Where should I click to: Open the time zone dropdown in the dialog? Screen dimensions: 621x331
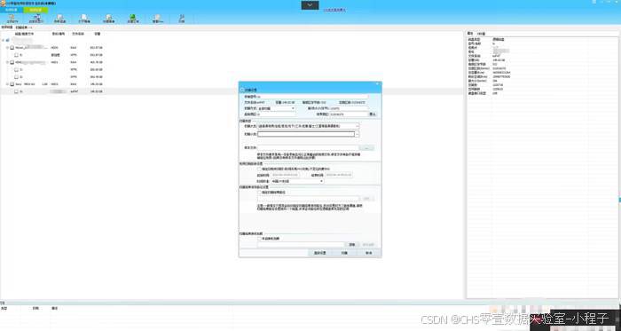point(297,181)
